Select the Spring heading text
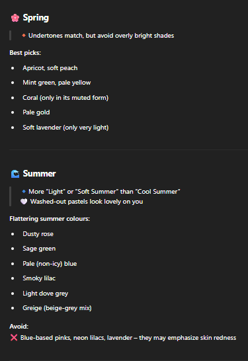 tap(36, 18)
